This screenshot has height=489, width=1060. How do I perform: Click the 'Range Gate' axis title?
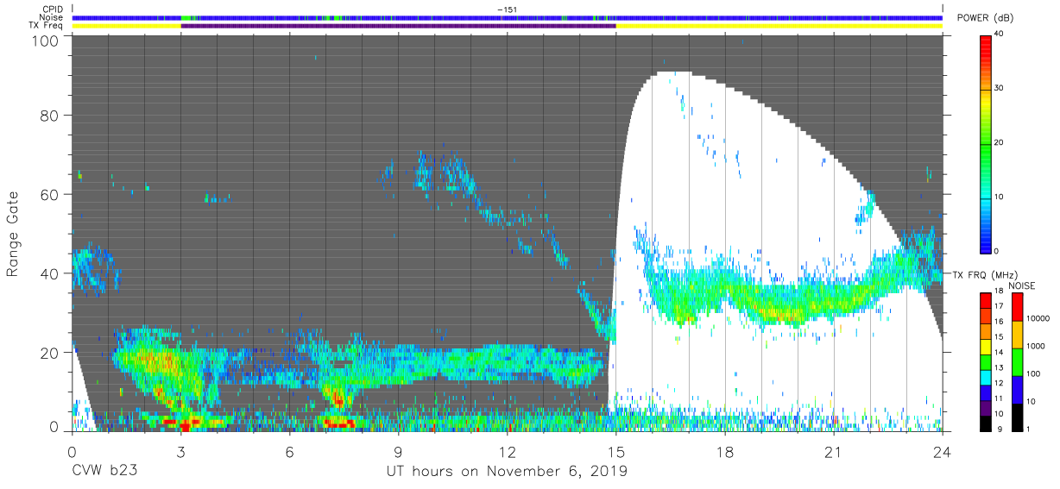13,234
